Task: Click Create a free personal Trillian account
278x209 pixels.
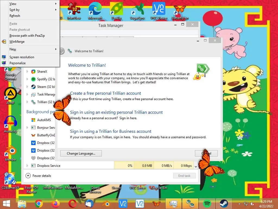Action: pyautogui.click(x=106, y=93)
